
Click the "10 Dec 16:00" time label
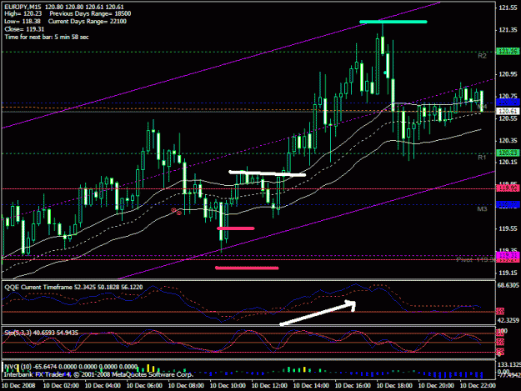click(353, 386)
